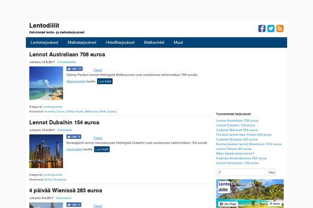Select the Australia tag
Viewport: 313px width, 208px height.
point(50,111)
